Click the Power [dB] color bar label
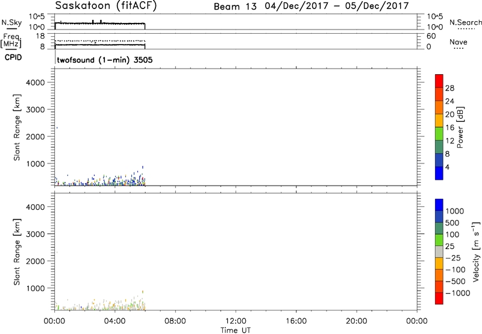 pos(460,127)
